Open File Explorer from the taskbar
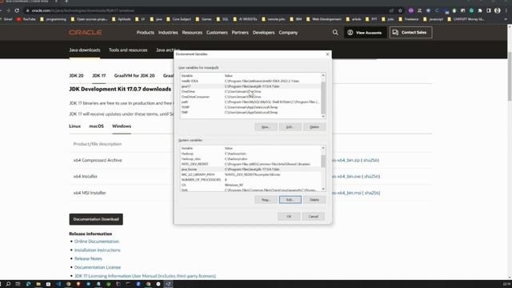The width and height of the screenshot is (512, 288). tap(38, 284)
